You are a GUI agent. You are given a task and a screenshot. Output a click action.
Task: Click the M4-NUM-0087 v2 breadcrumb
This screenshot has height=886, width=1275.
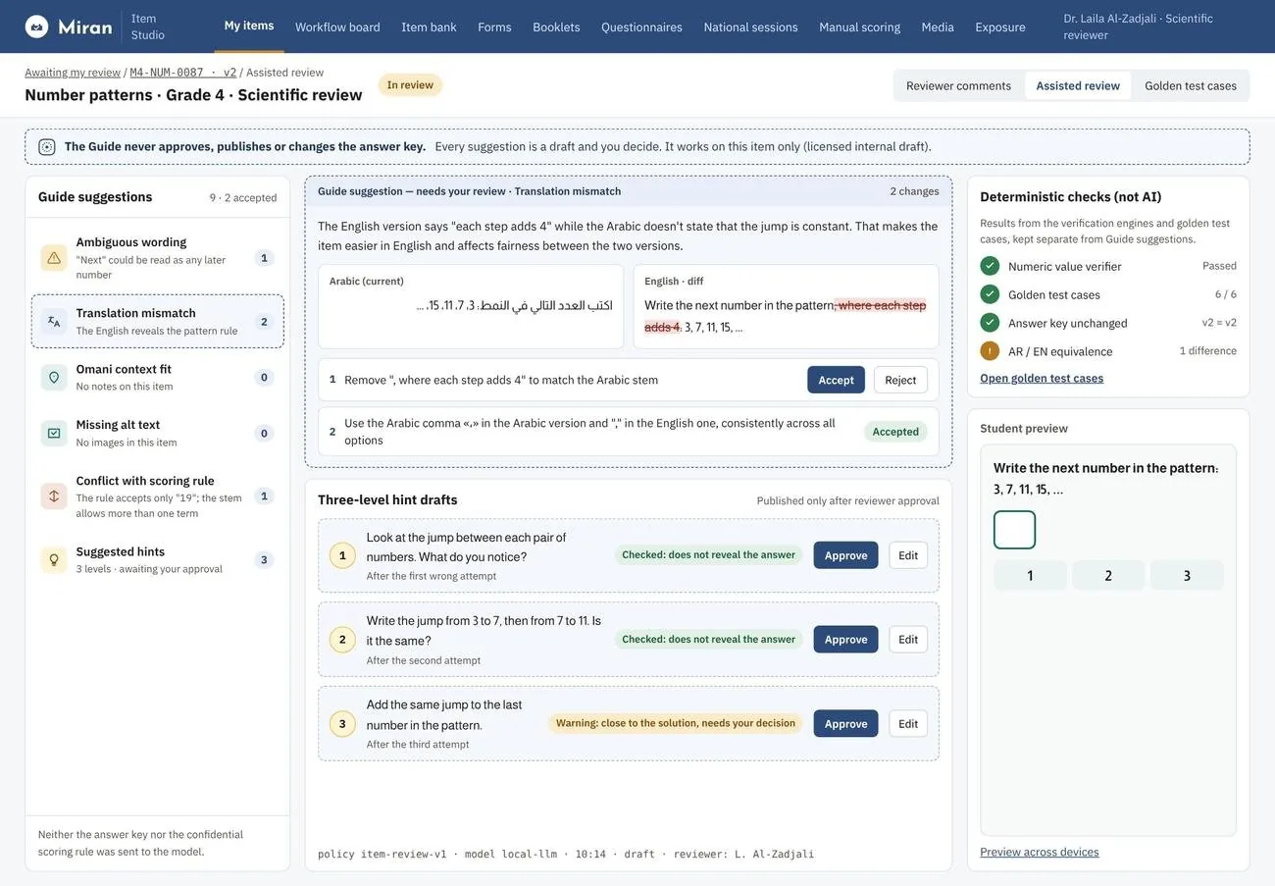[183, 73]
